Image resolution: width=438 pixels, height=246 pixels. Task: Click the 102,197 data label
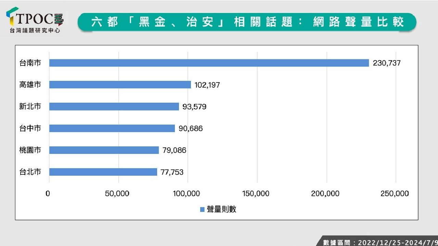click(207, 85)
